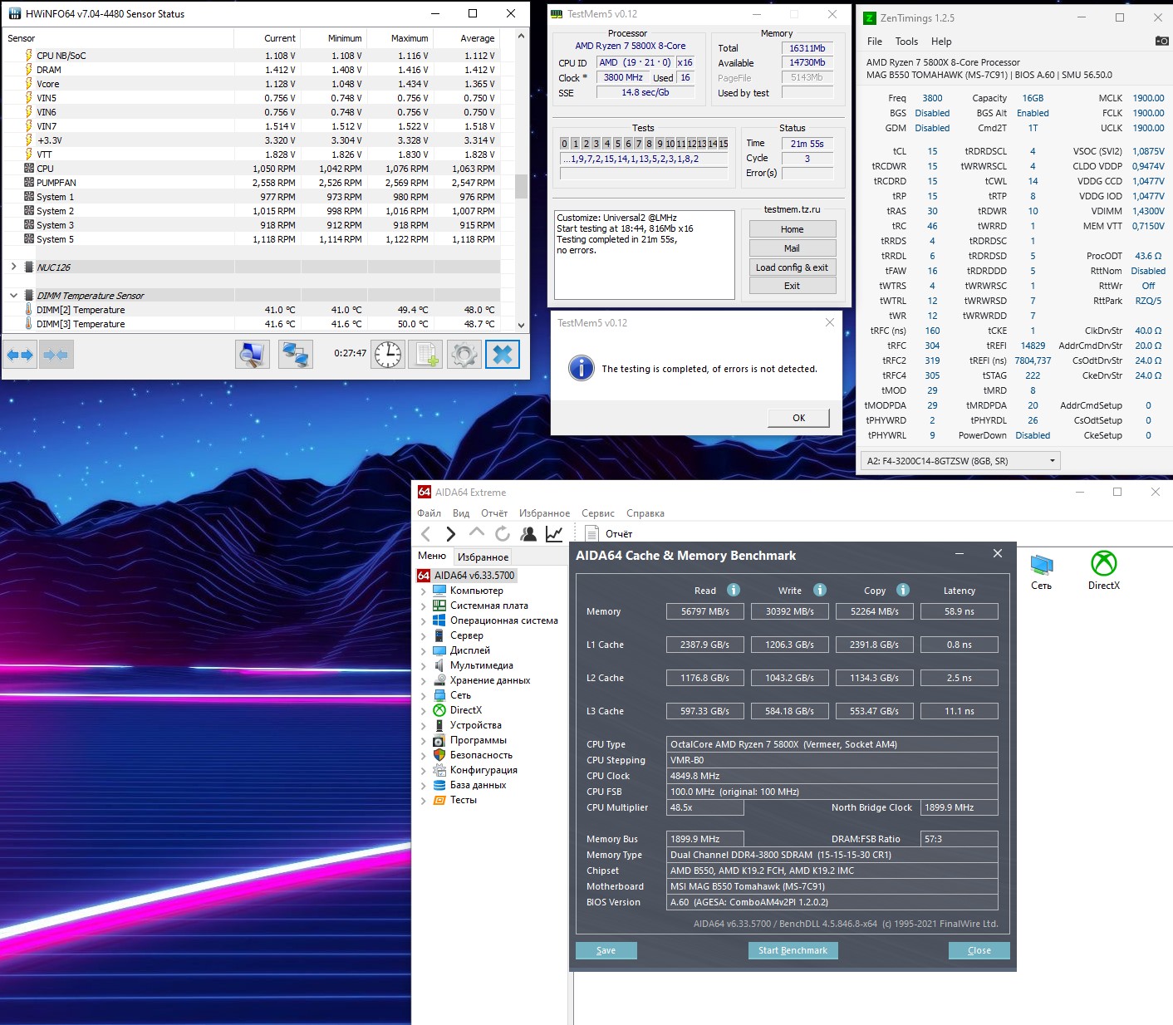Click the Home button in TestMem5
1173x1025 pixels.
coord(792,229)
